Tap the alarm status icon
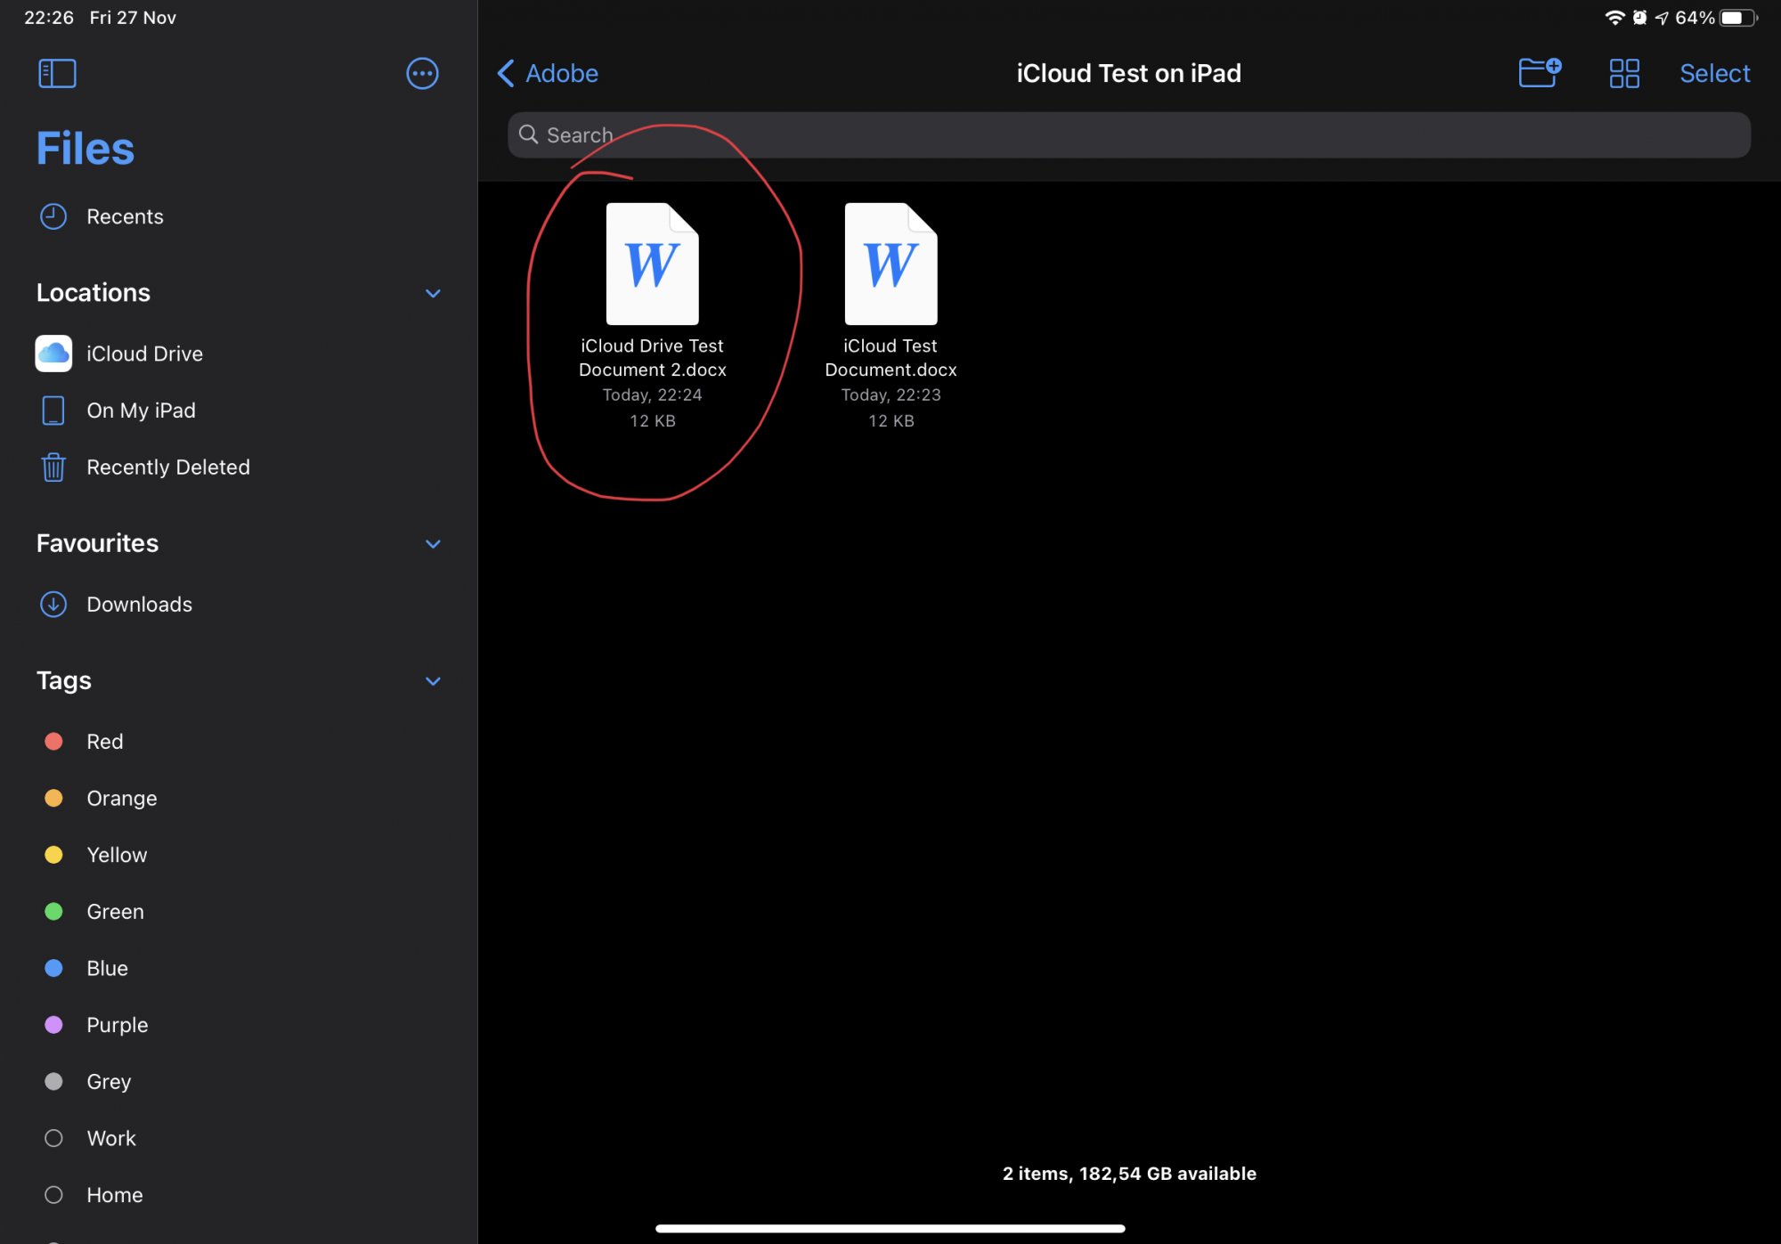This screenshot has height=1244, width=1781. click(x=1639, y=18)
